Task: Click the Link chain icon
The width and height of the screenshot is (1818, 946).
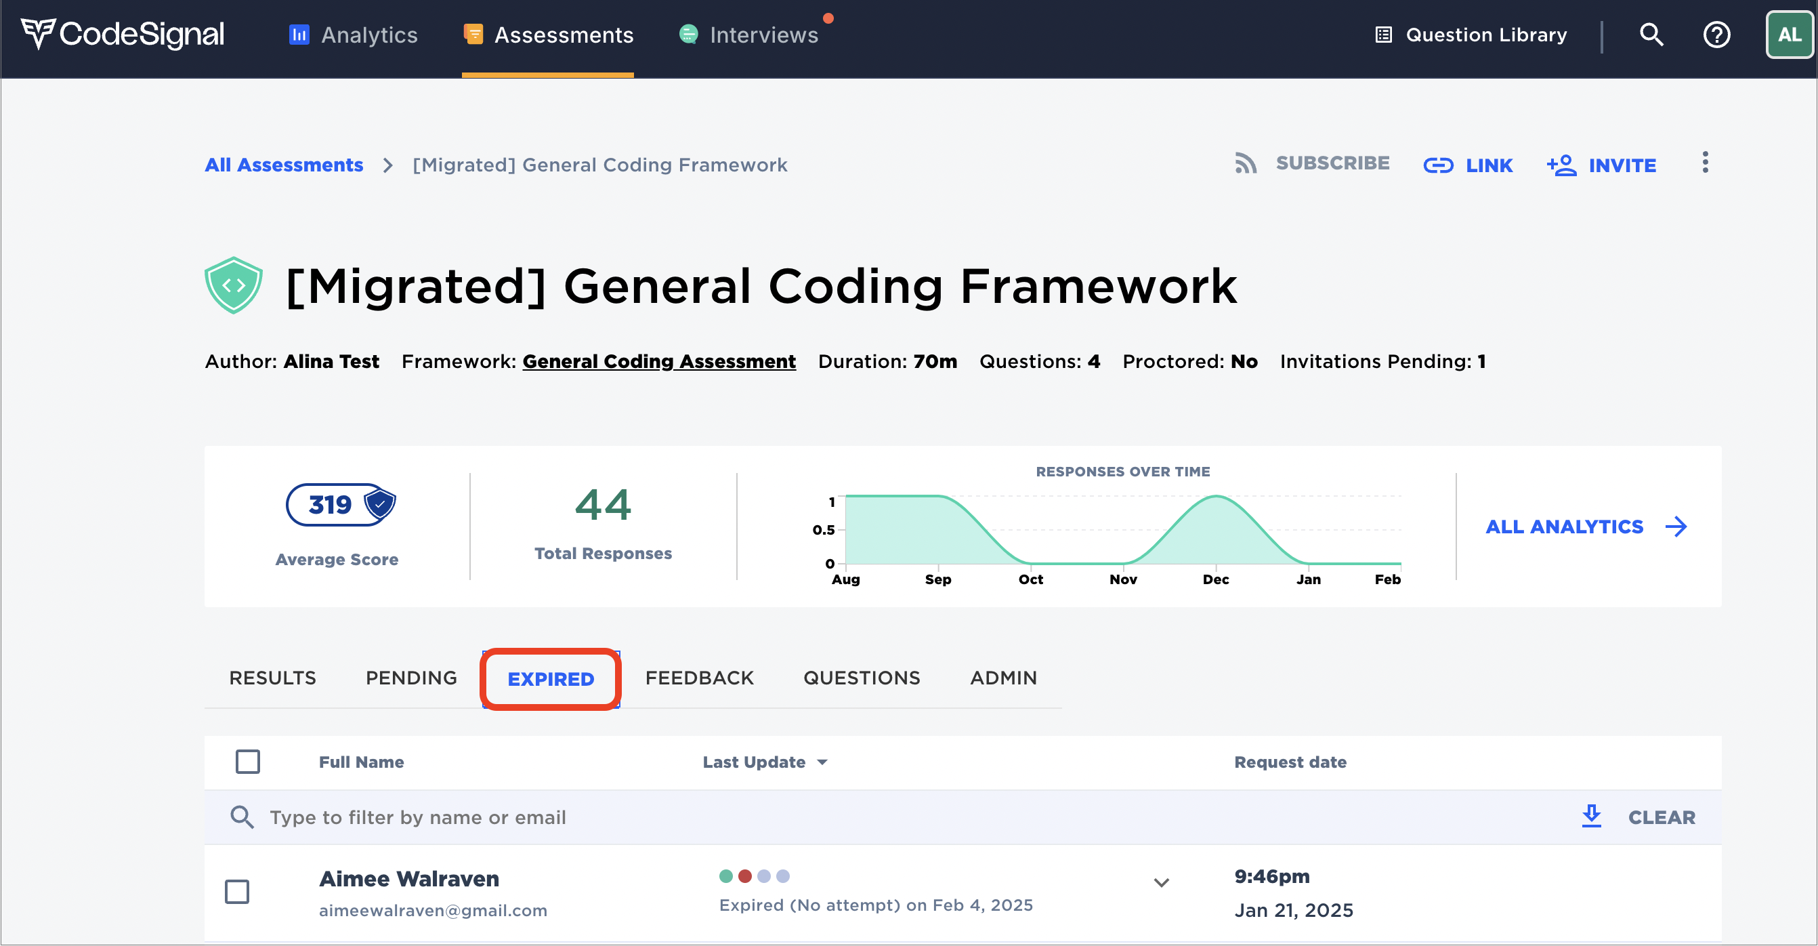Action: coord(1438,165)
